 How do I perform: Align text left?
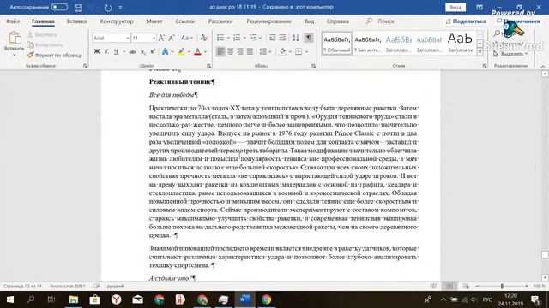(220, 51)
